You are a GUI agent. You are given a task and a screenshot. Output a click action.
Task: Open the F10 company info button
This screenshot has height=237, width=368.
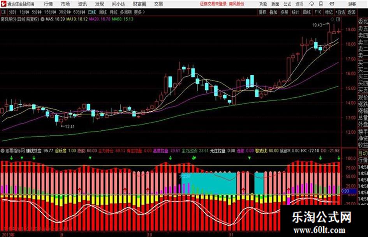click(x=318, y=12)
